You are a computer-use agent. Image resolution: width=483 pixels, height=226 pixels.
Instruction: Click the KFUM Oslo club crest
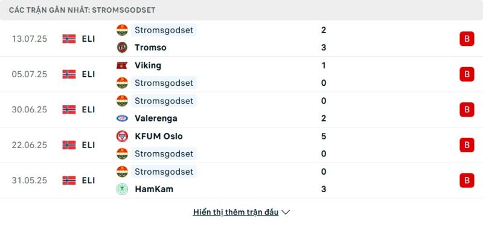122,137
